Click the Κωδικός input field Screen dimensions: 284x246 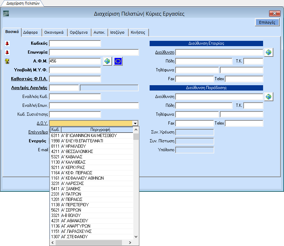pyautogui.click(x=75, y=43)
